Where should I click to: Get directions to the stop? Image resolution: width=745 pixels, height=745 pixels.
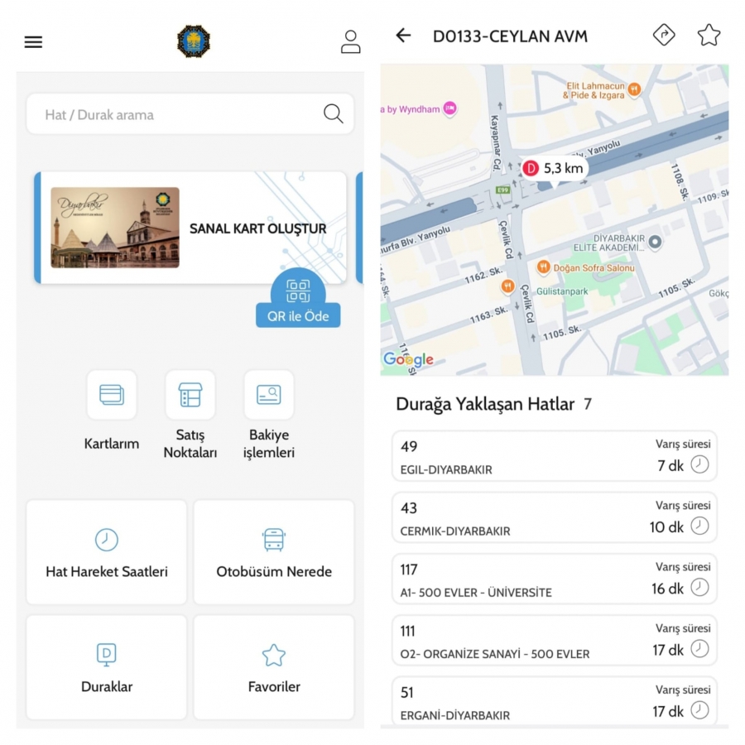(664, 35)
